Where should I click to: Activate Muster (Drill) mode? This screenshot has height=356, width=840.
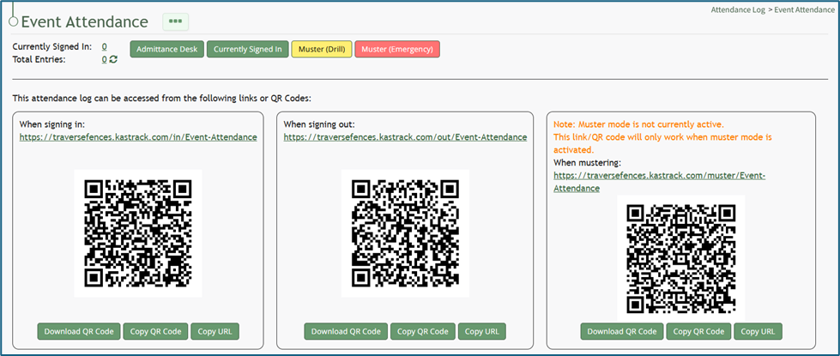coord(321,49)
